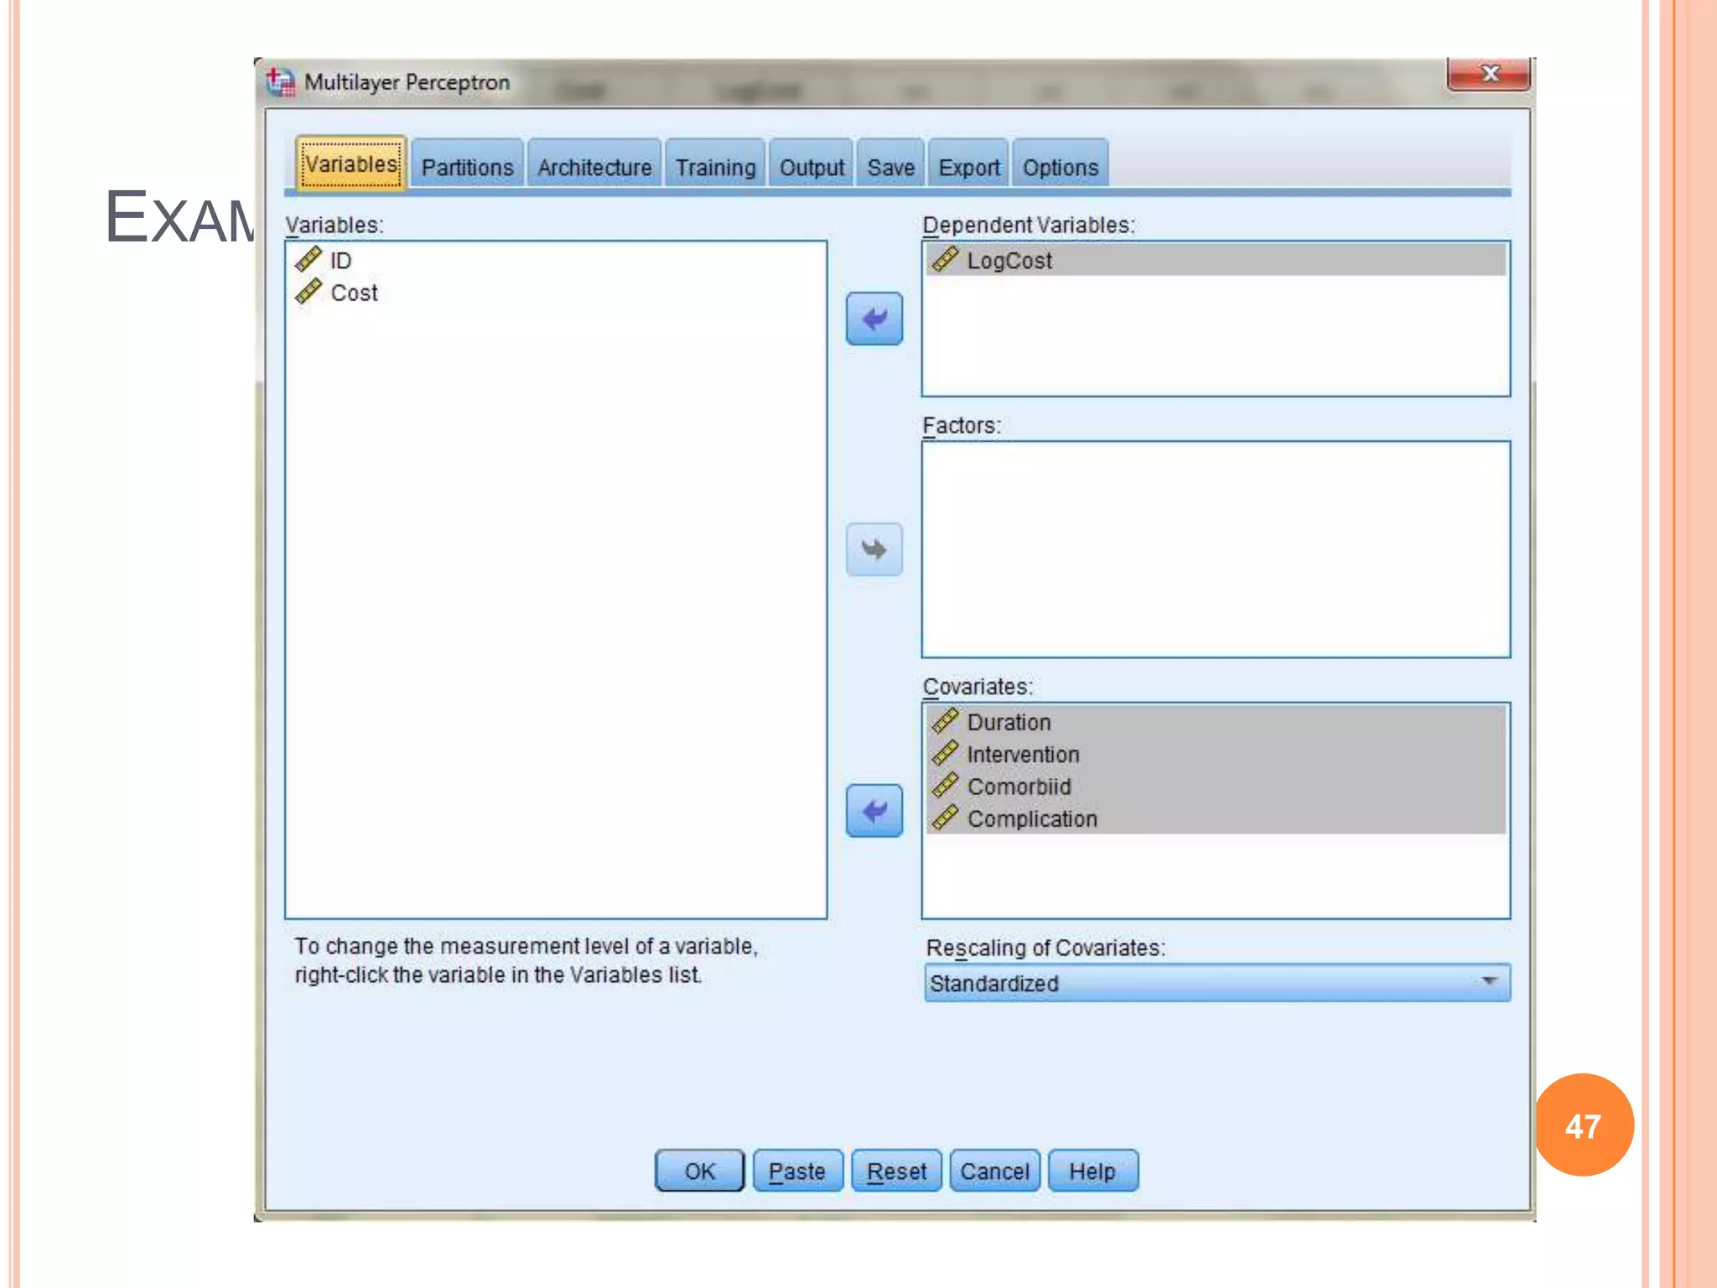Screen dimensions: 1717x1288
Task: Select LogCost in Dependent Variables
Action: coord(1216,260)
